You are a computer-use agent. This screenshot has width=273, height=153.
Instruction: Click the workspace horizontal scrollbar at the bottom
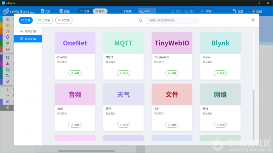tap(86, 151)
